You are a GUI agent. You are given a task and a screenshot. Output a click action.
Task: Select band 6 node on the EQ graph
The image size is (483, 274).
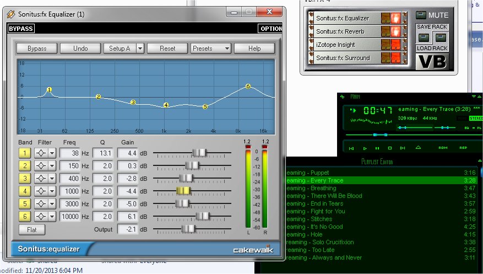[248, 87]
